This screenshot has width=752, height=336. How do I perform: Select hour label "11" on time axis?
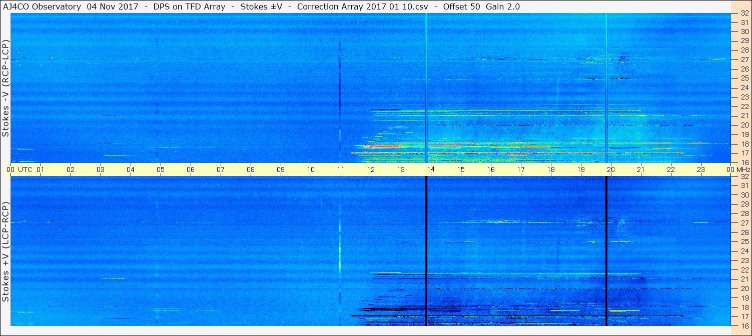(x=341, y=169)
